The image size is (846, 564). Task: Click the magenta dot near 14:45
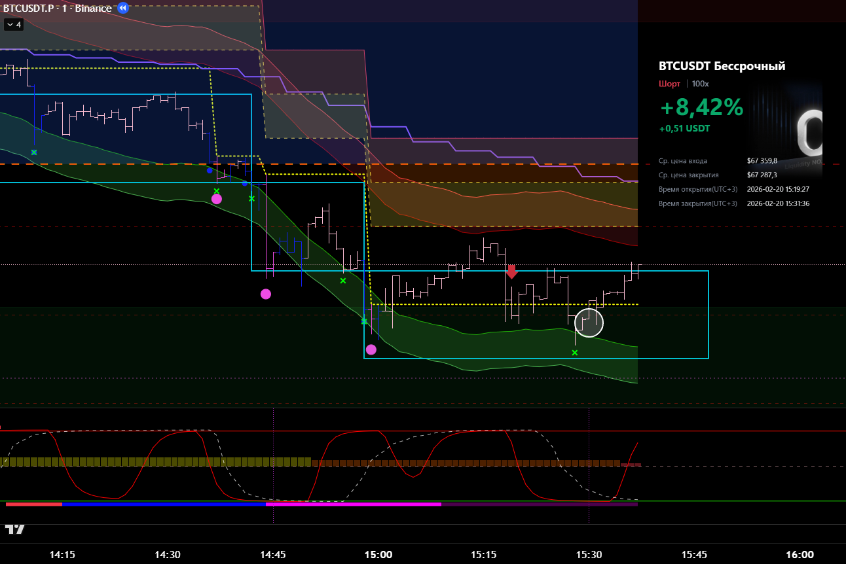point(265,294)
